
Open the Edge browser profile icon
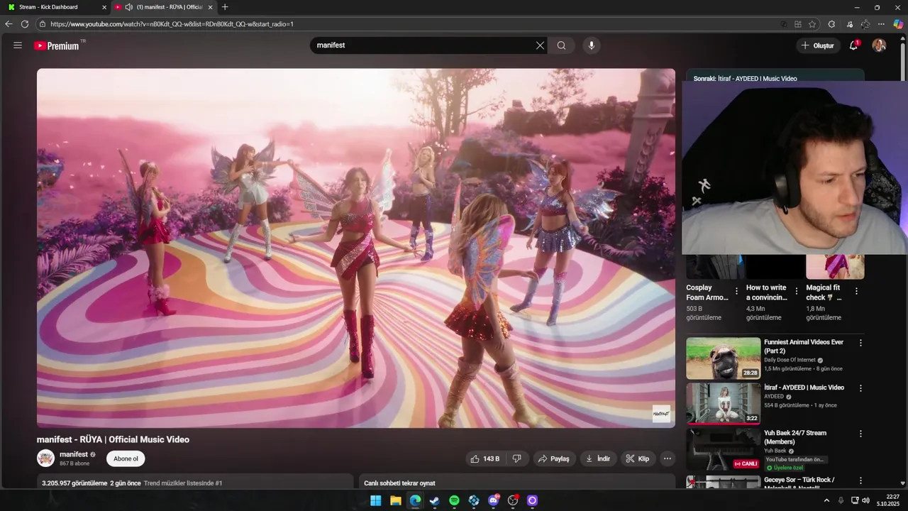865,24
